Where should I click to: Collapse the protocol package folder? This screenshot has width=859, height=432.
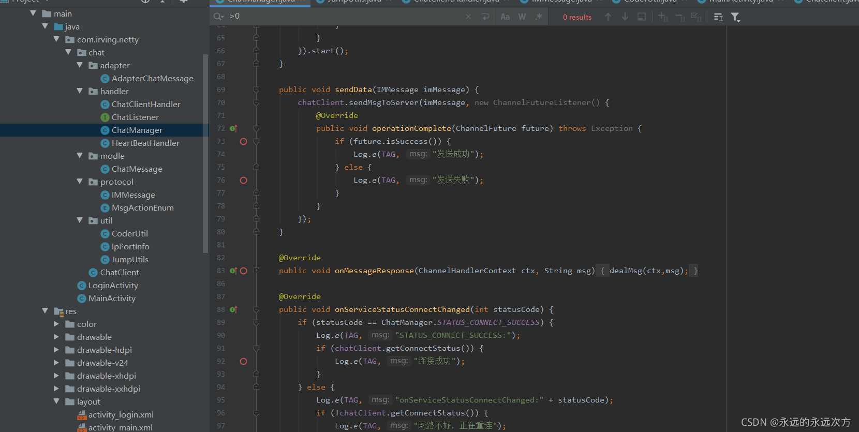pyautogui.click(x=80, y=182)
